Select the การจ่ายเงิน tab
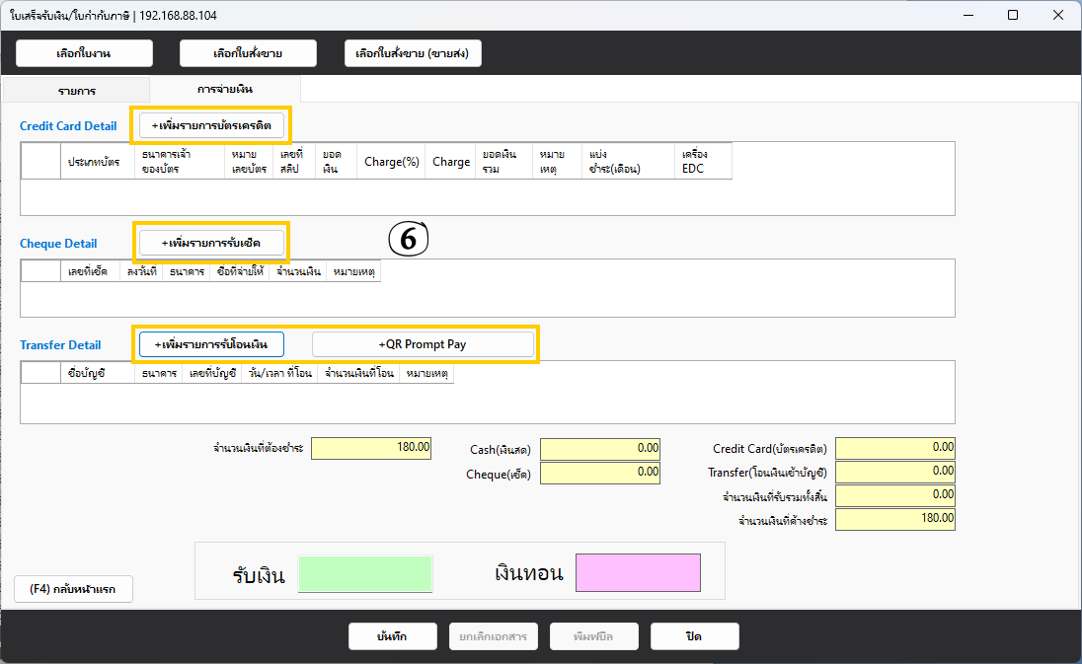Screen dimensions: 1082x664 coord(224,90)
